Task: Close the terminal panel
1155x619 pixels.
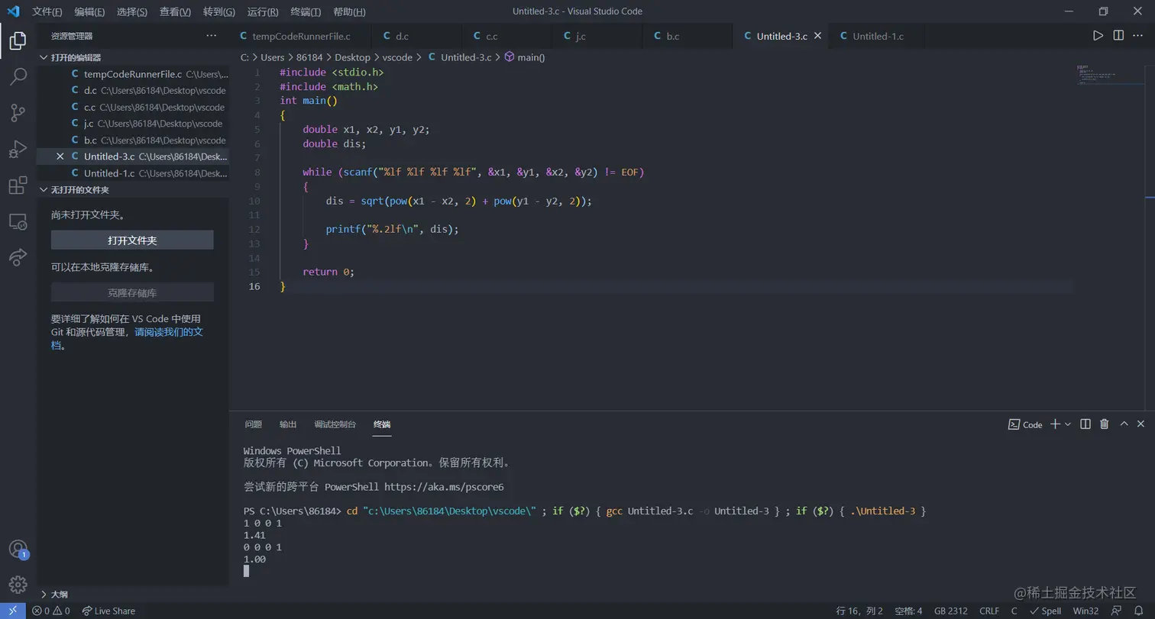Action: point(1140,424)
